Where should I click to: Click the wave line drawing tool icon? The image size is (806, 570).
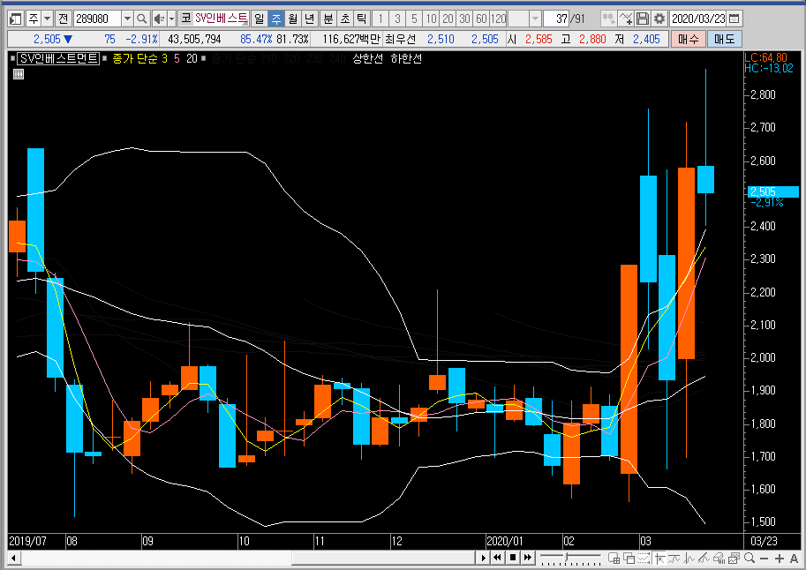point(674,558)
